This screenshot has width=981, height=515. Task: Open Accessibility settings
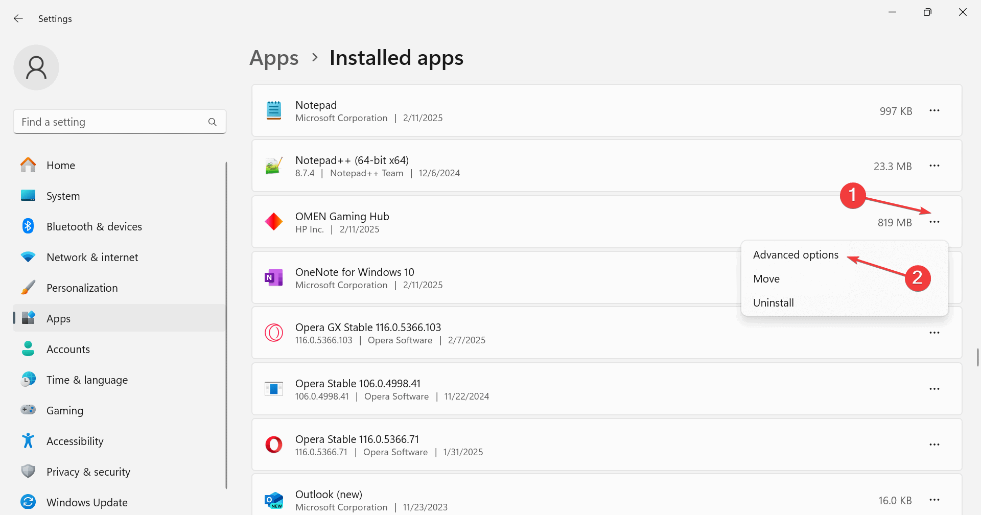[120, 441]
